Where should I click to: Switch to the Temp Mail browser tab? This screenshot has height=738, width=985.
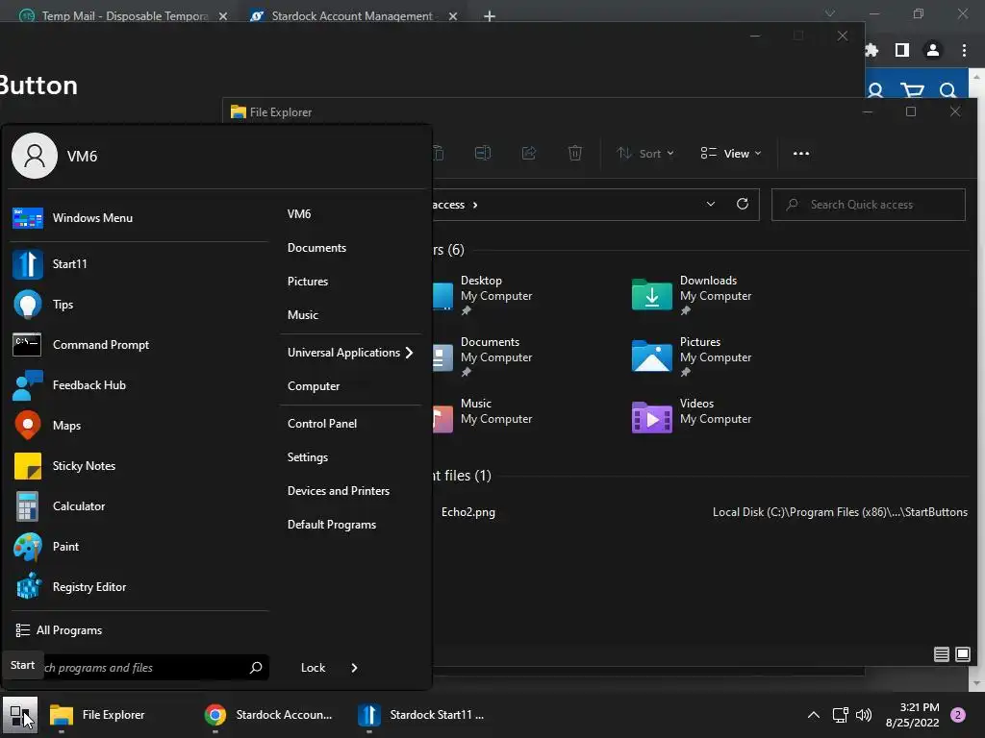tap(123, 15)
